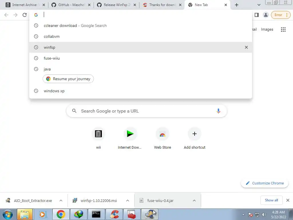Click inside the address bar
This screenshot has height=220, width=293.
(x=140, y=15)
